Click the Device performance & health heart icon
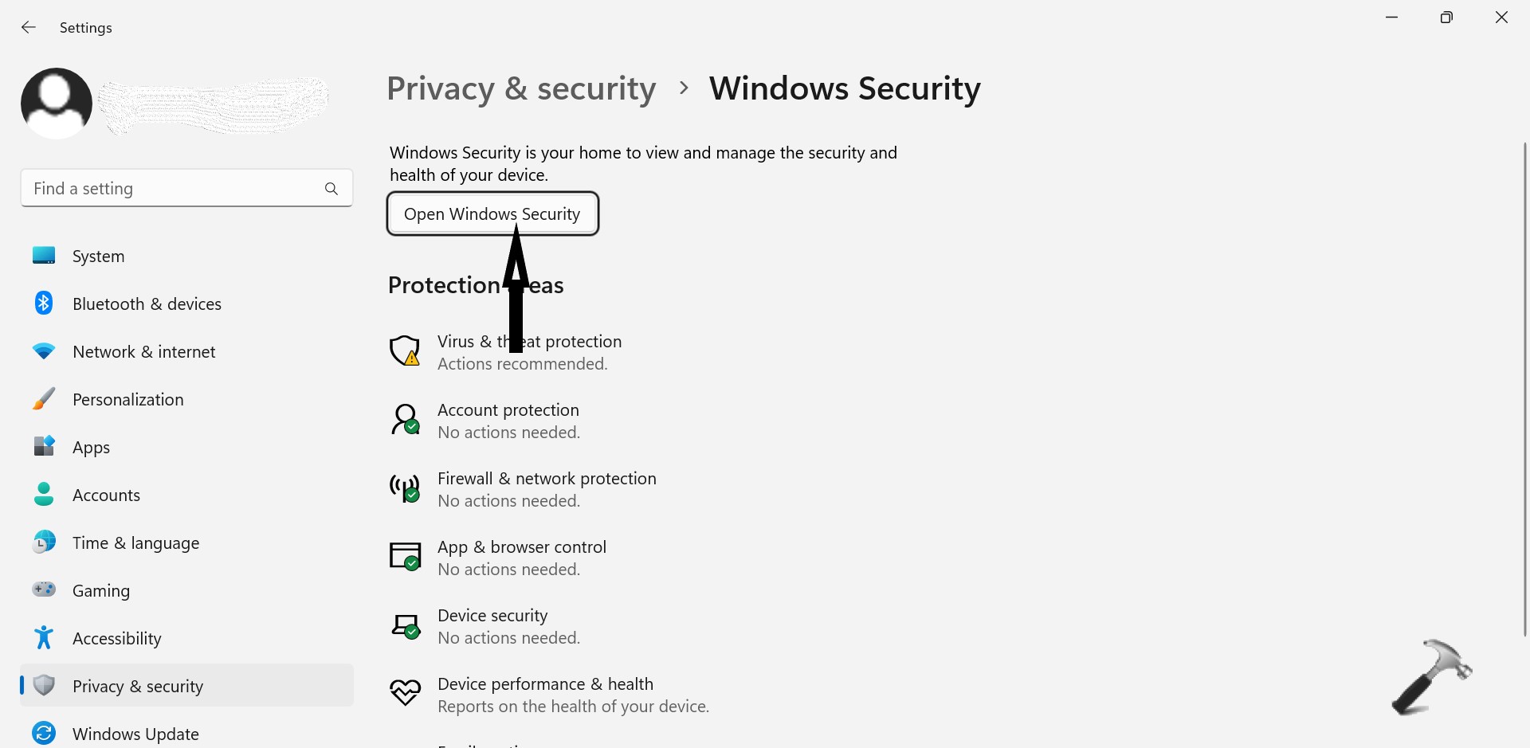 [405, 694]
